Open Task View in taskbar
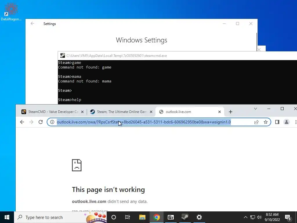 pos(128,217)
